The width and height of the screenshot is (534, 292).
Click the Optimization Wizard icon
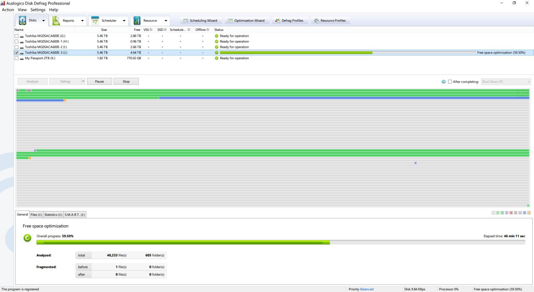[230, 20]
